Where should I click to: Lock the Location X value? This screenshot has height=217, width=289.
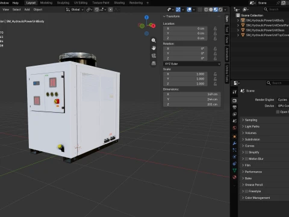coord(215,28)
